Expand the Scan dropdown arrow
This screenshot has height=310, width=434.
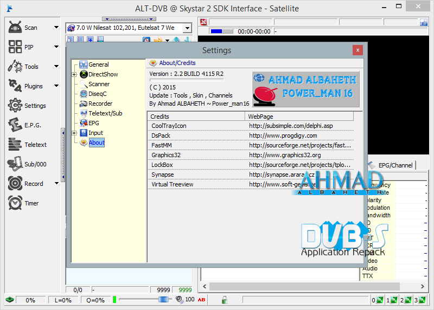point(56,27)
